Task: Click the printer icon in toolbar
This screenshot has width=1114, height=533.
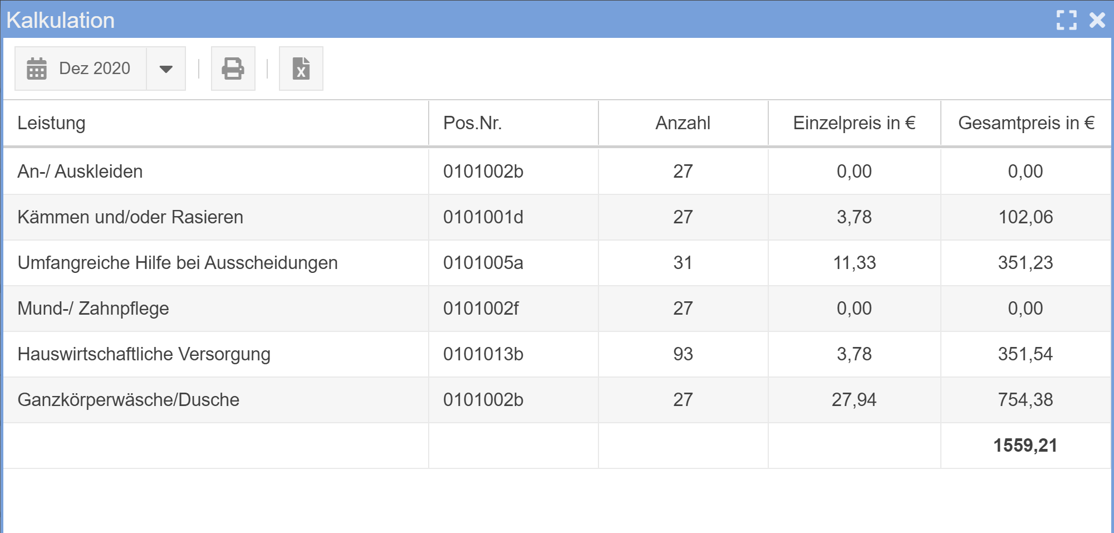Action: point(233,69)
